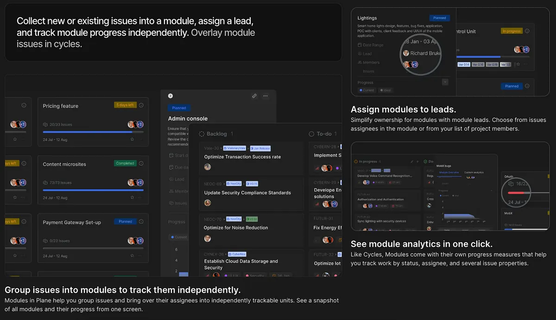This screenshot has width=556, height=320.
Task: Expand the Progress section in Lightings panel
Action: (445, 82)
